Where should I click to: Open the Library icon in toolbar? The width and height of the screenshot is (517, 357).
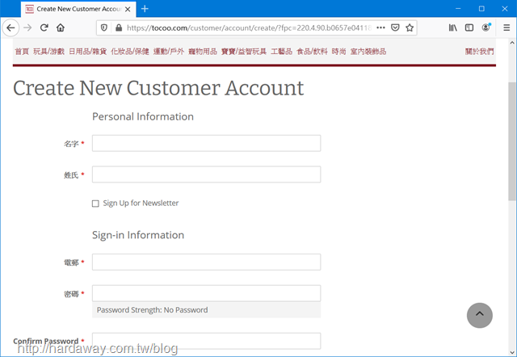coord(452,27)
